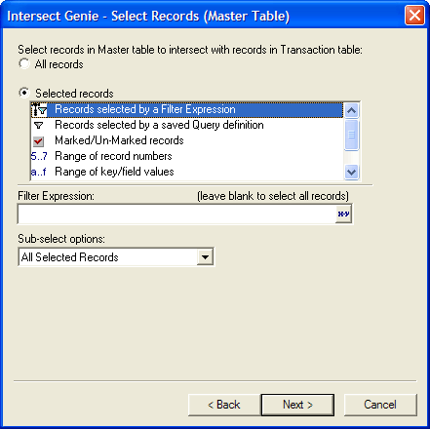Select the Selected records radio button
The height and width of the screenshot is (429, 430).
pos(24,93)
